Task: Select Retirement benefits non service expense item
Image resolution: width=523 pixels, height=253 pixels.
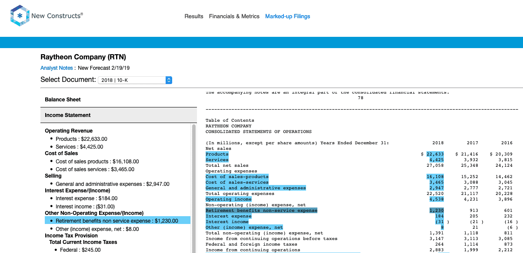Action: click(117, 221)
